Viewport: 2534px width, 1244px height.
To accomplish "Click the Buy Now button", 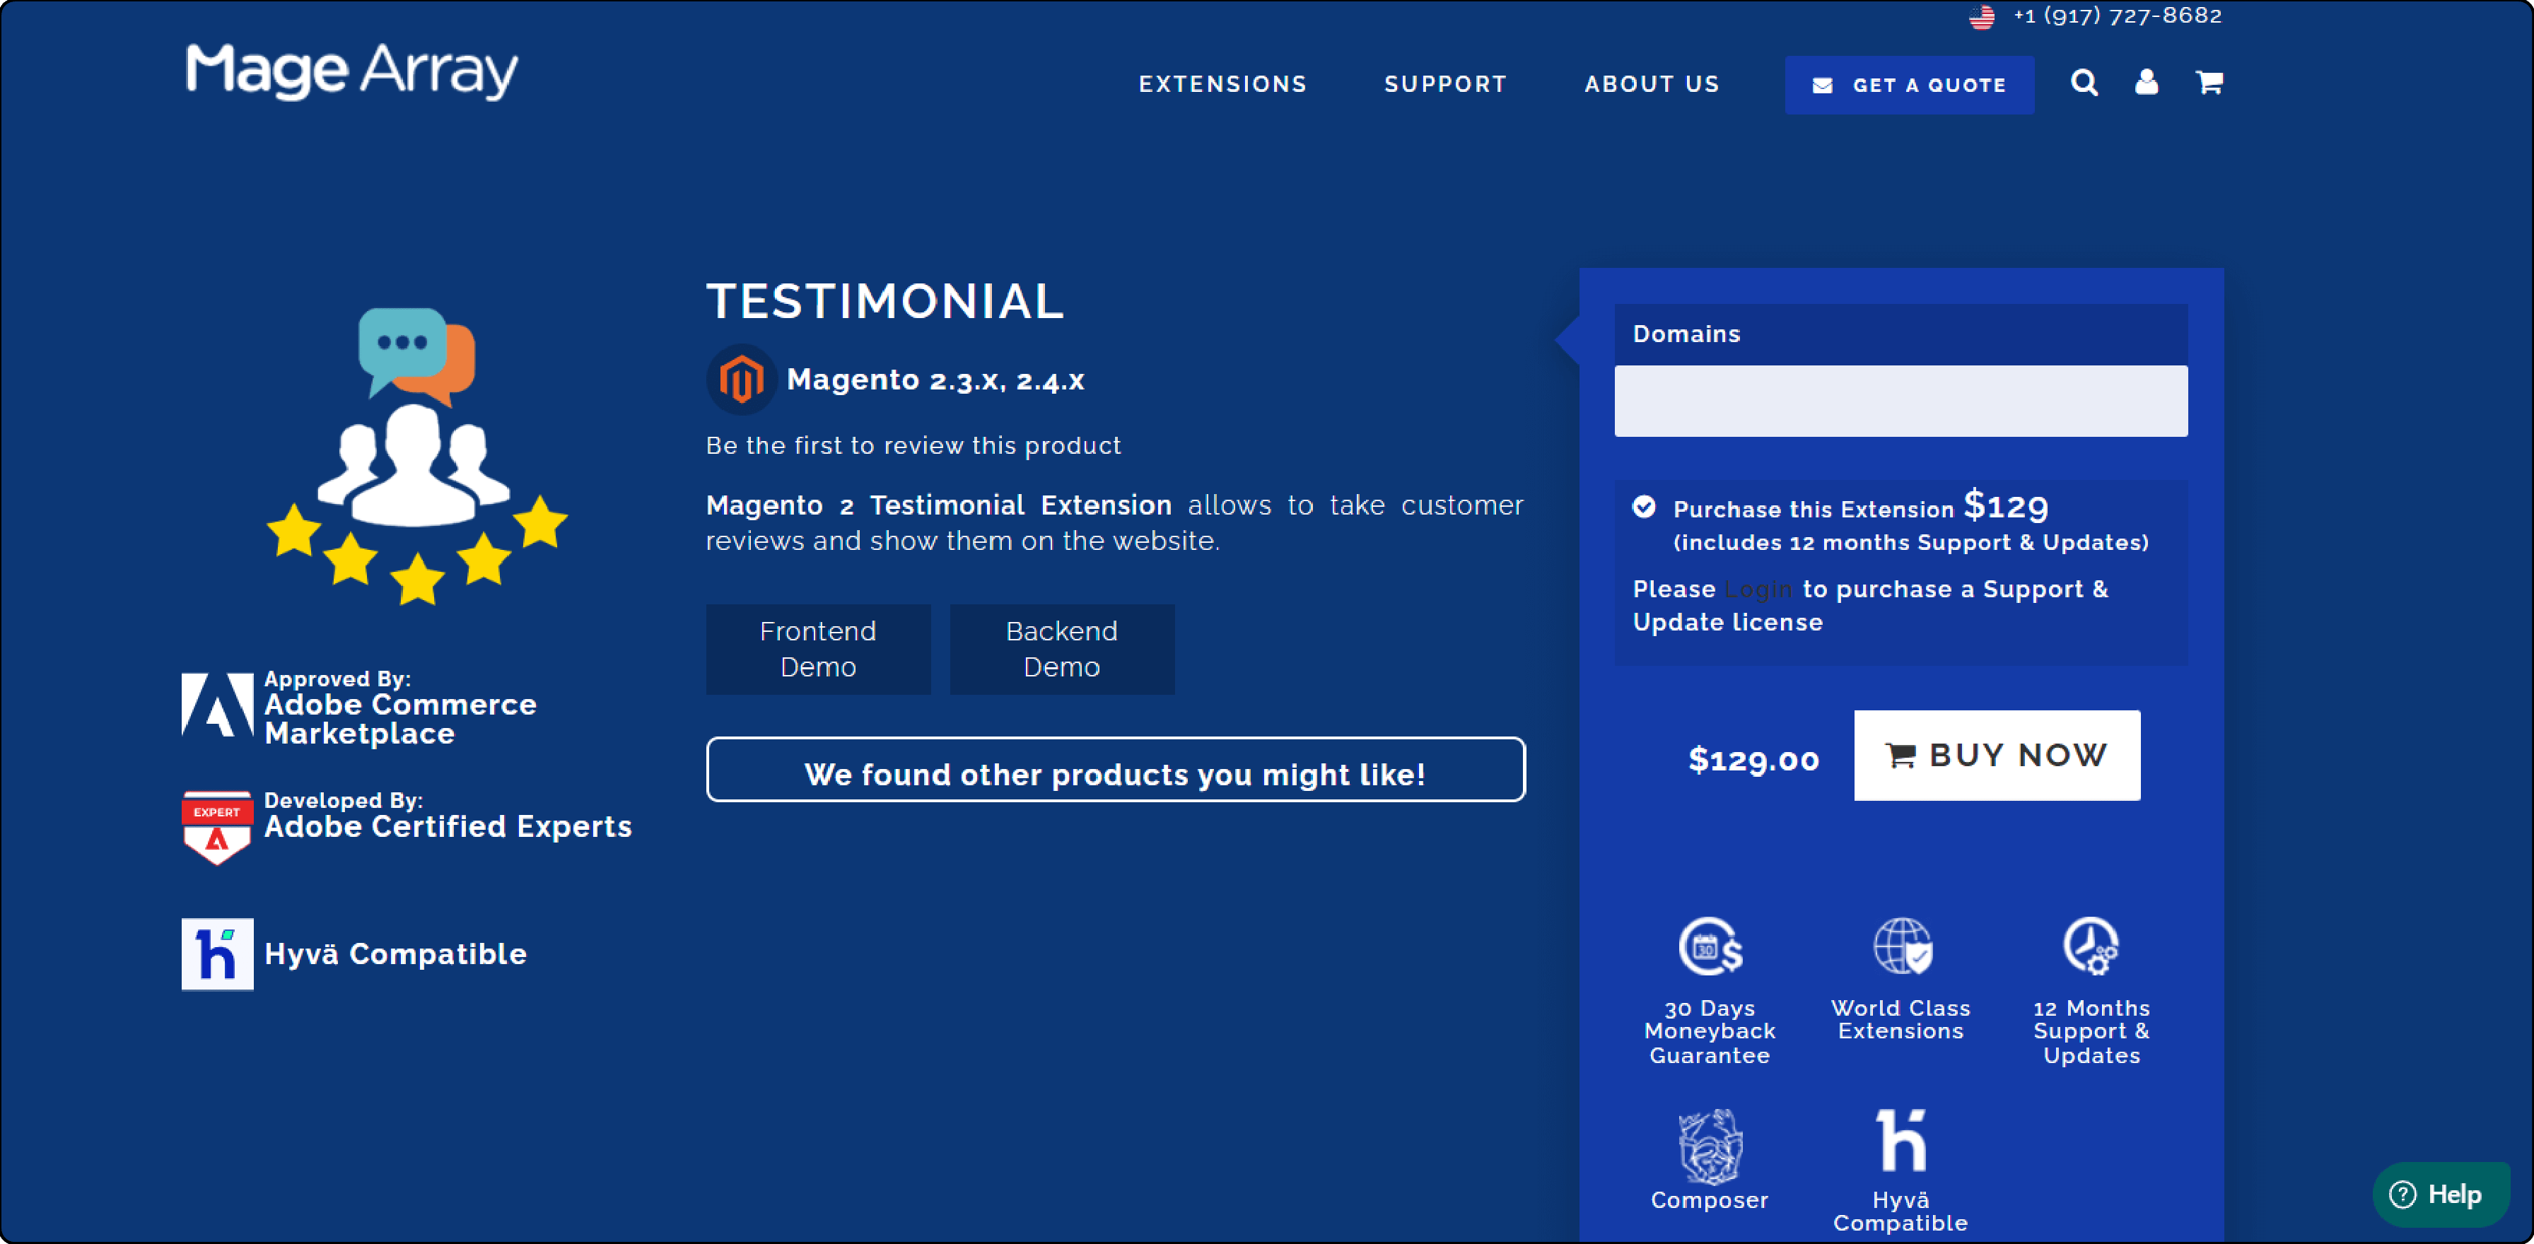I will 1996,756.
